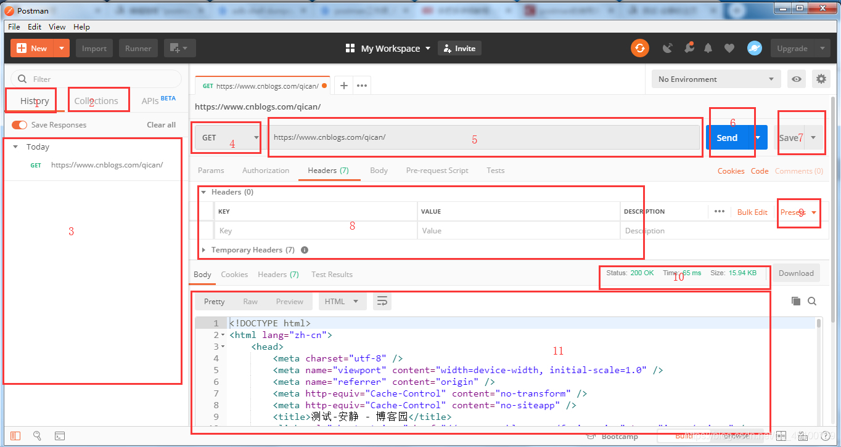Collapse the Today history group
The height and width of the screenshot is (447, 841).
tap(15, 147)
